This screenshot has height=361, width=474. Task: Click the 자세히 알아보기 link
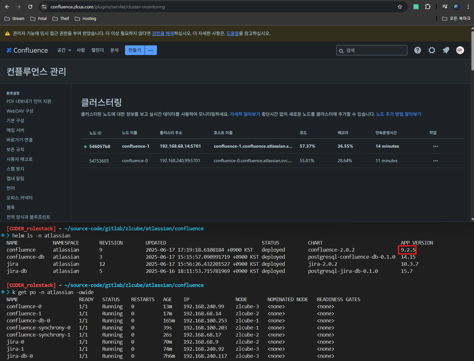tap(245, 114)
